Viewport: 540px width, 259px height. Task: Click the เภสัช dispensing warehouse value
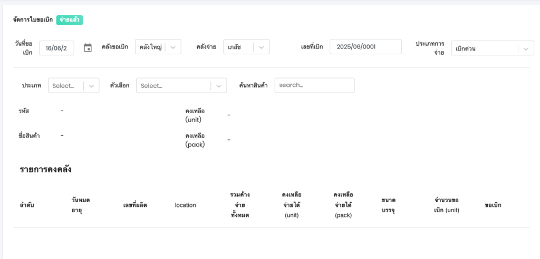coord(238,47)
